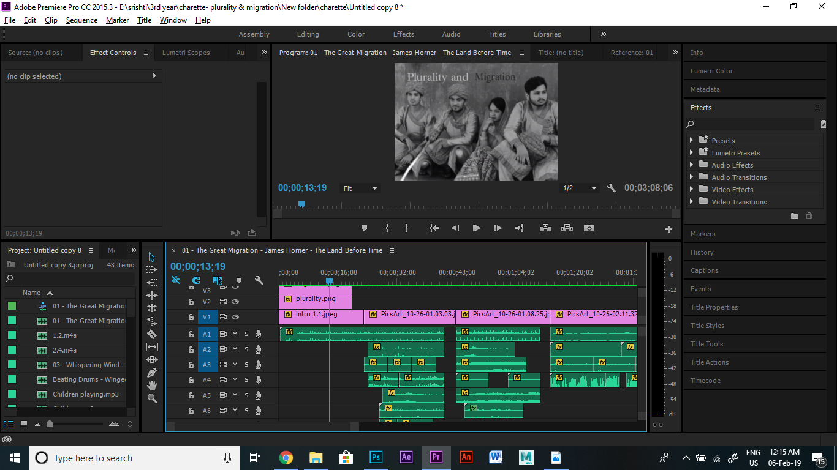Open the Metadata panel

(705, 89)
